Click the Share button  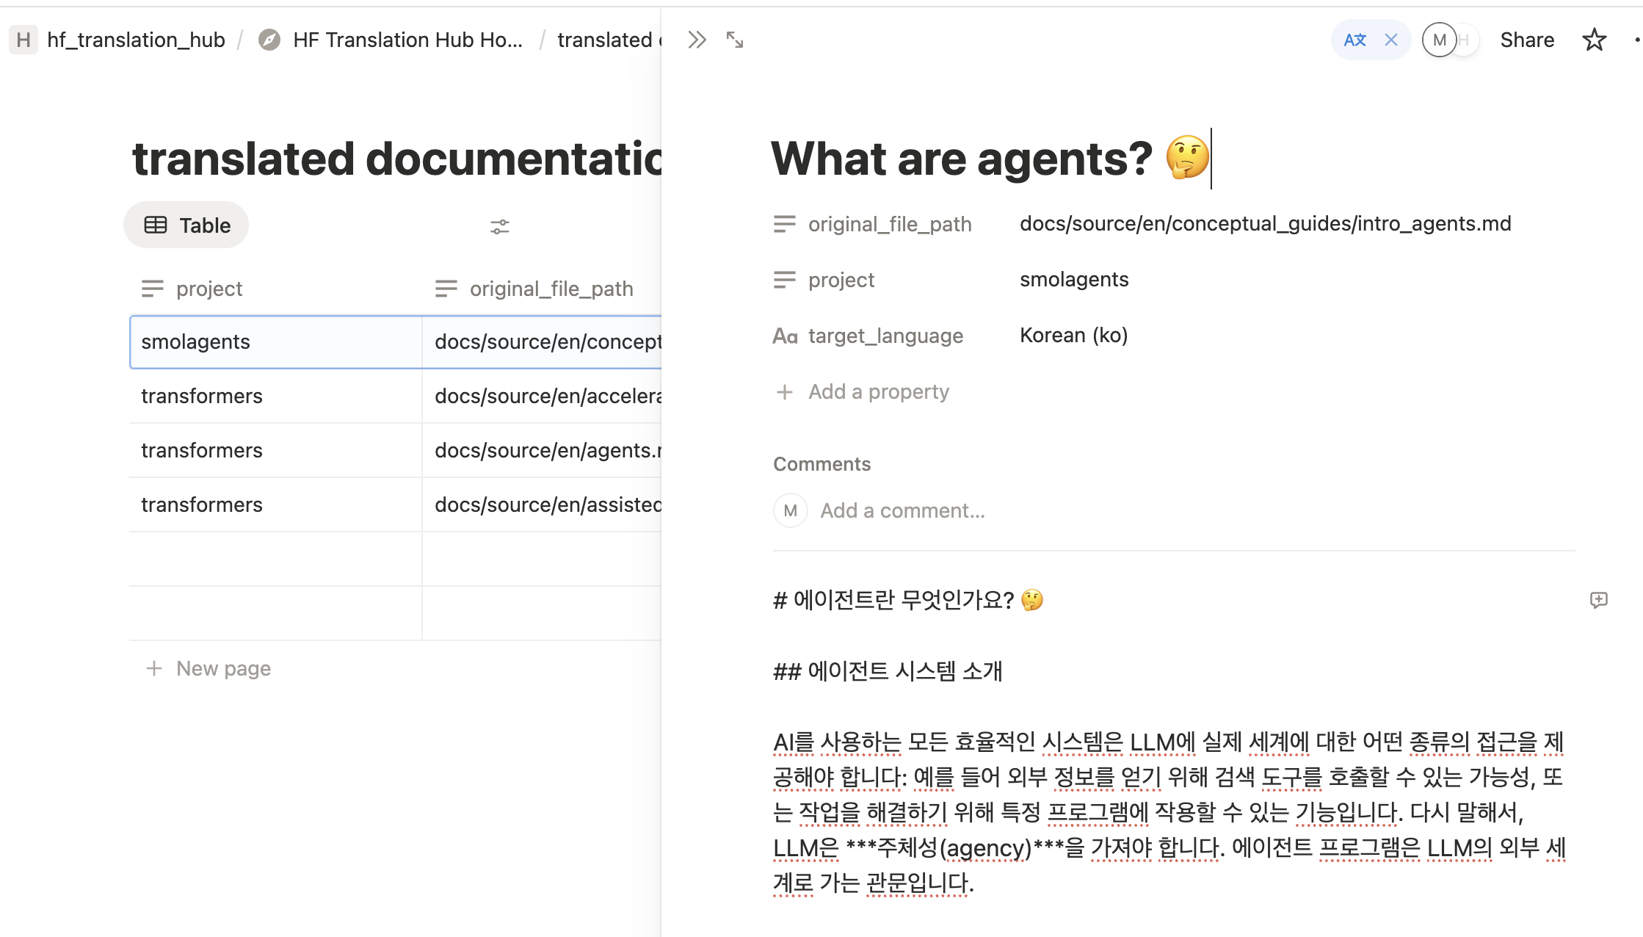(x=1527, y=40)
